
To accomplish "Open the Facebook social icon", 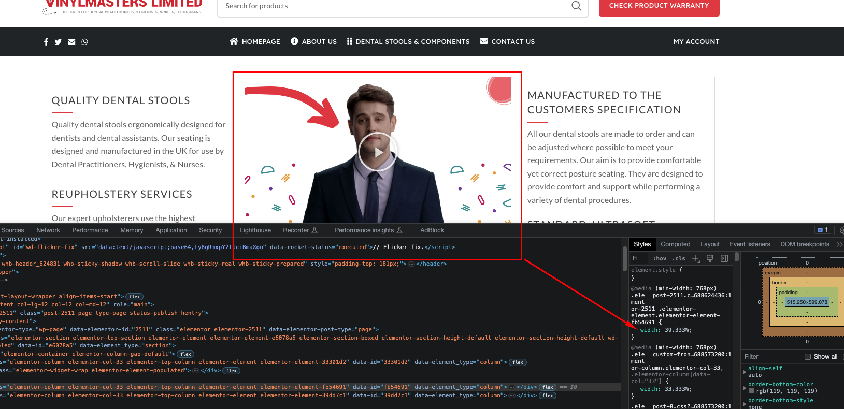I will pyautogui.click(x=46, y=42).
